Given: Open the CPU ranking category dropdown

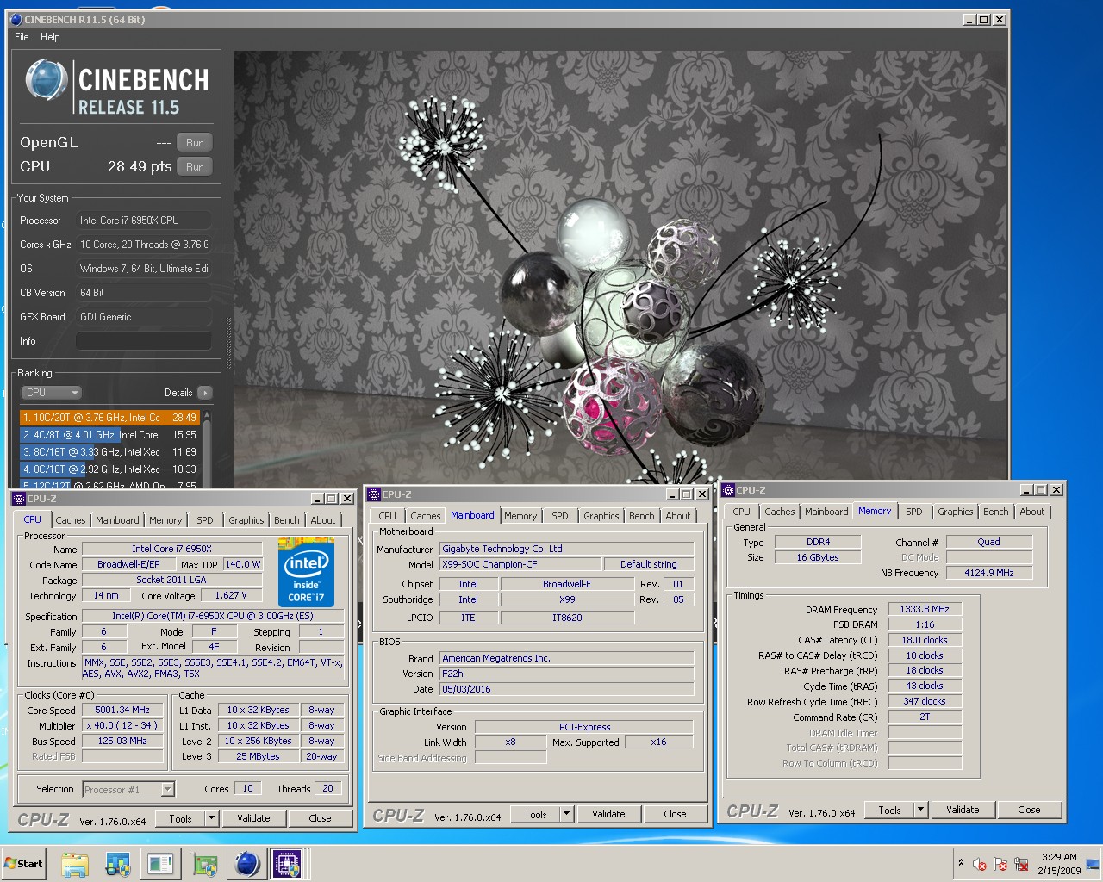Looking at the screenshot, I should (51, 393).
